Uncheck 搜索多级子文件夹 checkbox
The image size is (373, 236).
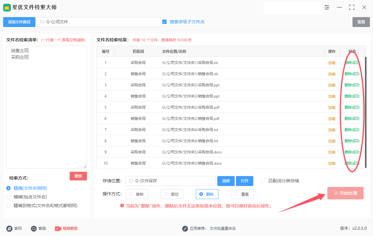pyautogui.click(x=164, y=22)
